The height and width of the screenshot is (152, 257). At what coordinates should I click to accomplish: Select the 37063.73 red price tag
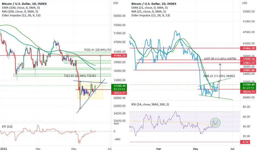248,63
